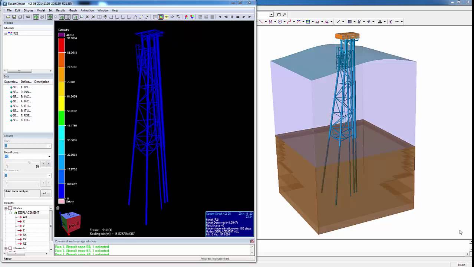Open the Run dropdown
This screenshot has width=474, height=267.
click(x=49, y=146)
